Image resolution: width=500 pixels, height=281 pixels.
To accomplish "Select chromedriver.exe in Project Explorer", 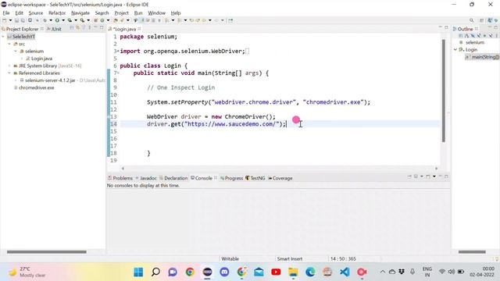I will [36, 88].
